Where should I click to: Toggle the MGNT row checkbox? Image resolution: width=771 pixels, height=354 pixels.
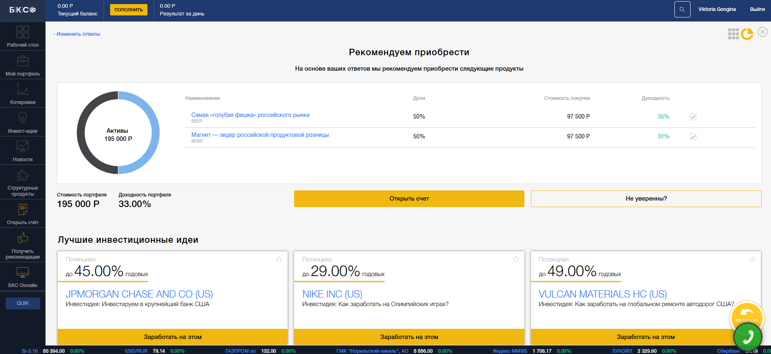pyautogui.click(x=693, y=137)
